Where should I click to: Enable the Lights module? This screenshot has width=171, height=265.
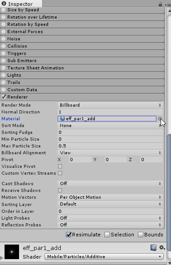[x=3, y=75]
